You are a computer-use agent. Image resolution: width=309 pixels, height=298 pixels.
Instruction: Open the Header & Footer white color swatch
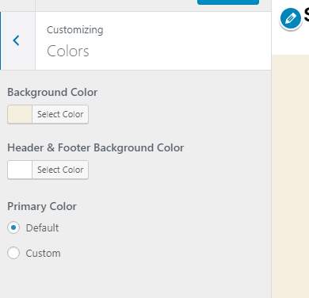pyautogui.click(x=20, y=170)
